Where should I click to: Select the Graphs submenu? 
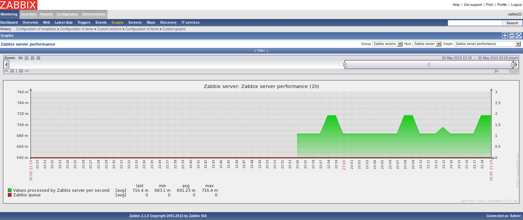[x=117, y=23]
